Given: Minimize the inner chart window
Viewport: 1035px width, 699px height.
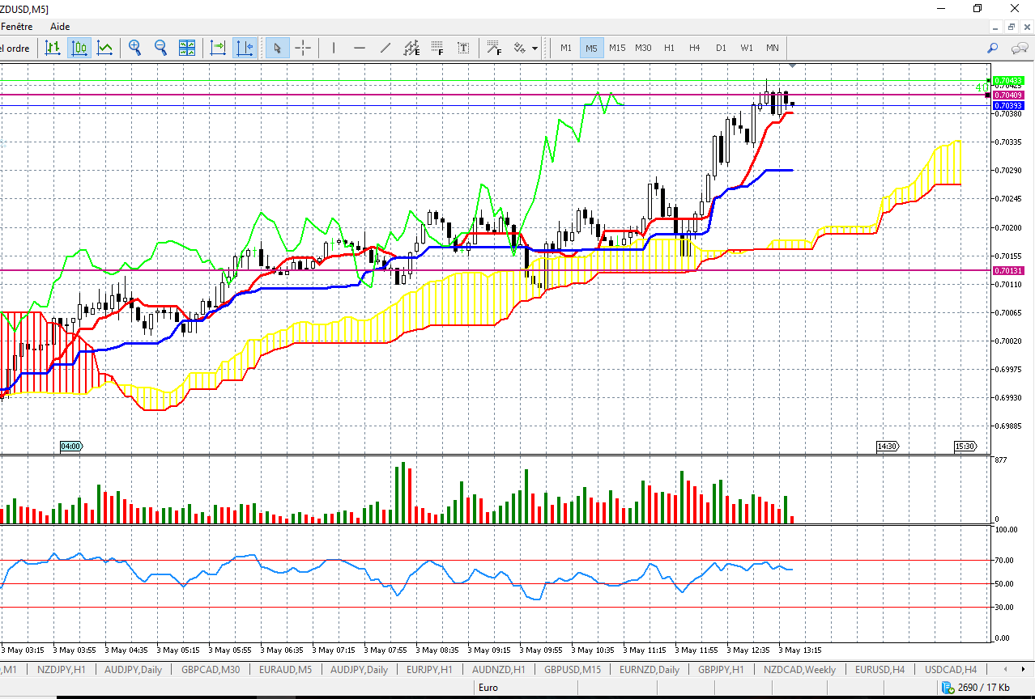Looking at the screenshot, I should [x=995, y=27].
